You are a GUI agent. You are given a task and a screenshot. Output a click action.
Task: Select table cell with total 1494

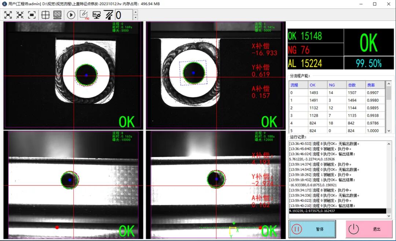coord(356,100)
